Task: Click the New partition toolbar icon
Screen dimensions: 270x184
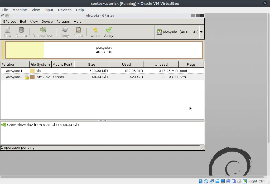Action: 8,30
